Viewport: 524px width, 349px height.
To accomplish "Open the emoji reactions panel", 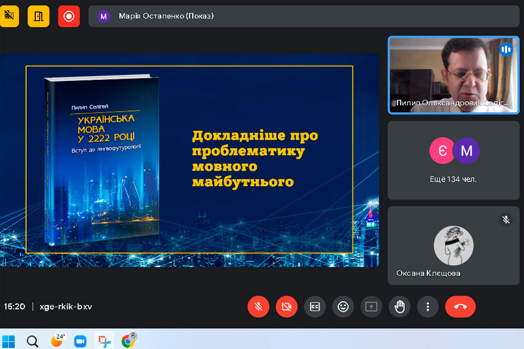I will point(343,307).
